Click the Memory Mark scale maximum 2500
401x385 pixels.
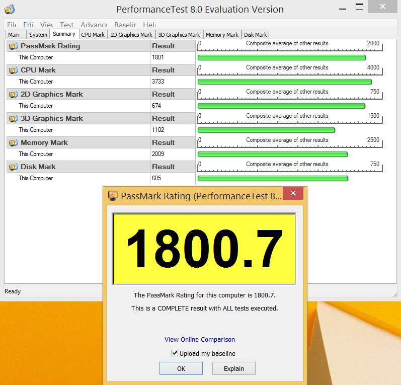[x=373, y=140]
